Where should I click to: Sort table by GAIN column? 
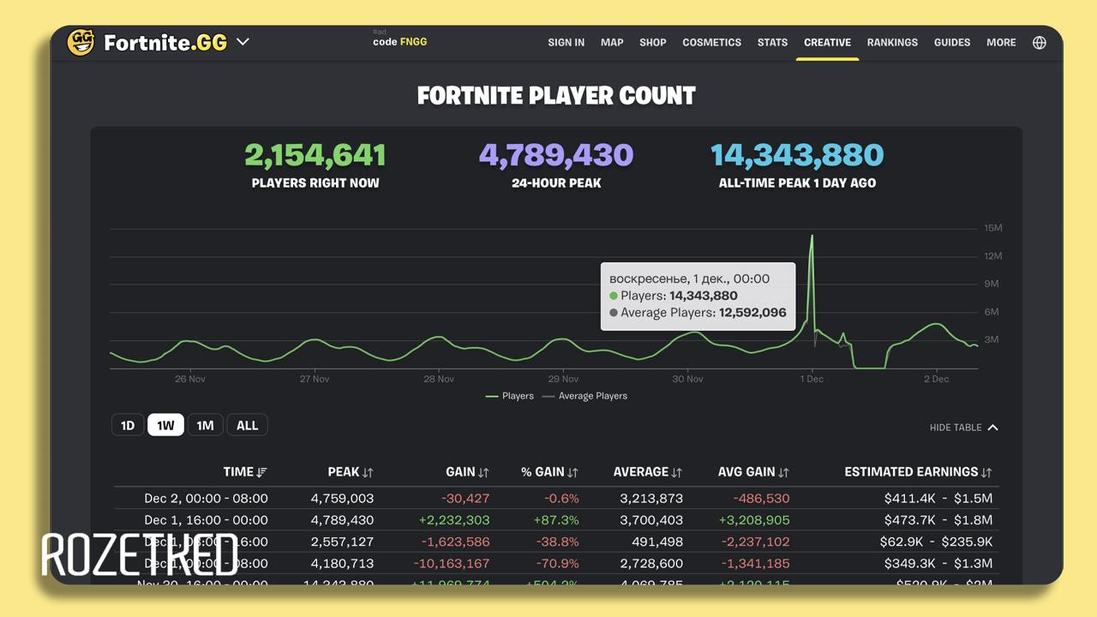[467, 472]
